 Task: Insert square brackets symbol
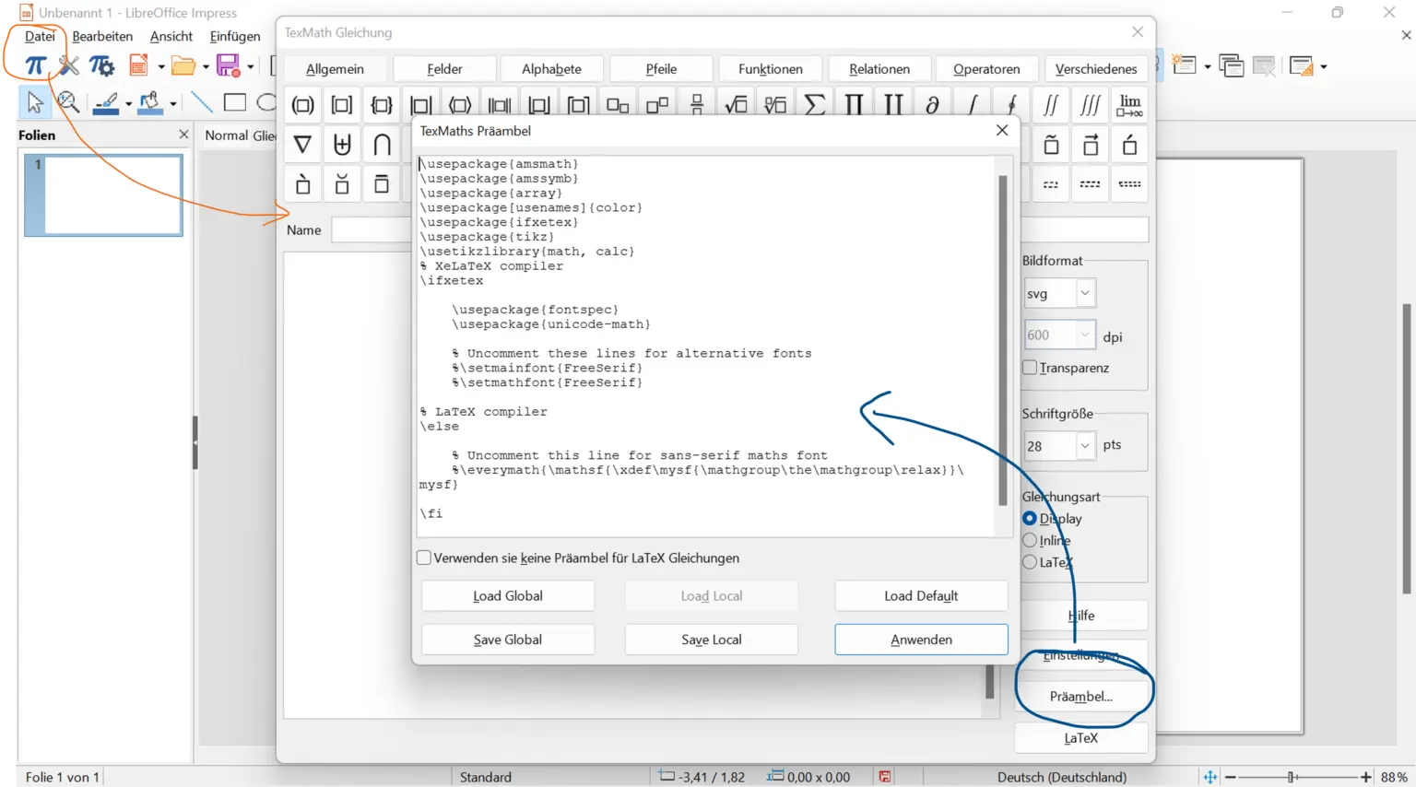tap(342, 105)
